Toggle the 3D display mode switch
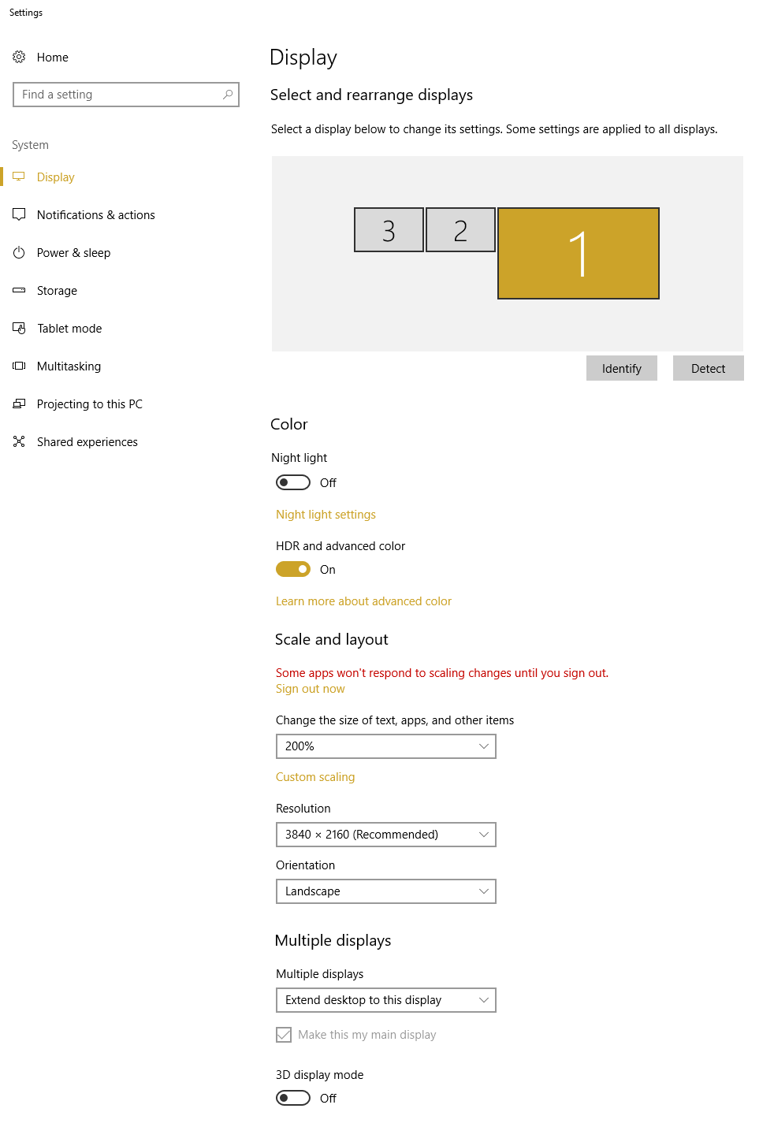Viewport: 774px width, 1127px height. 292,1098
